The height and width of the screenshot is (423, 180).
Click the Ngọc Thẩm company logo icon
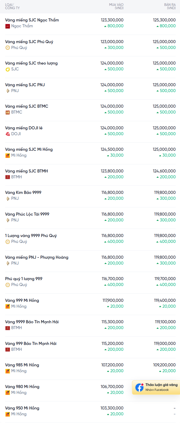(8, 26)
